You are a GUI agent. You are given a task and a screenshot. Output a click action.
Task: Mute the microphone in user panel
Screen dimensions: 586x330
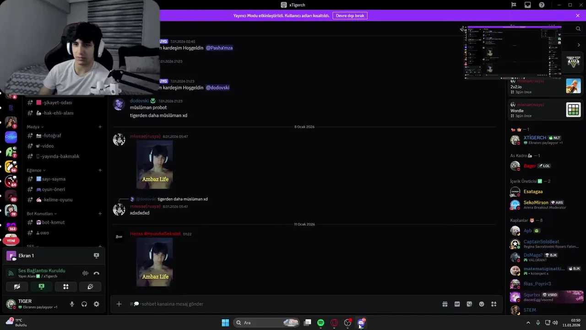click(x=72, y=304)
